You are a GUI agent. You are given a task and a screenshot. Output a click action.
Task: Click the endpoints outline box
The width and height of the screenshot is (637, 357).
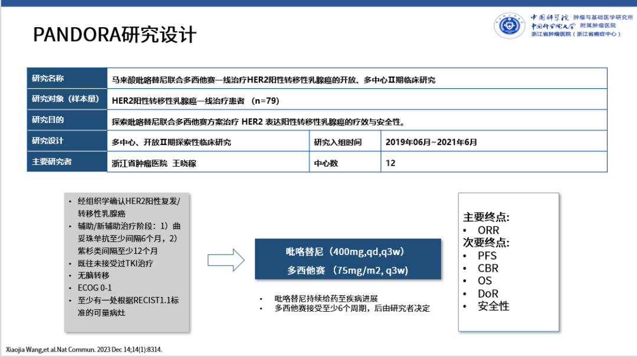tap(508, 262)
